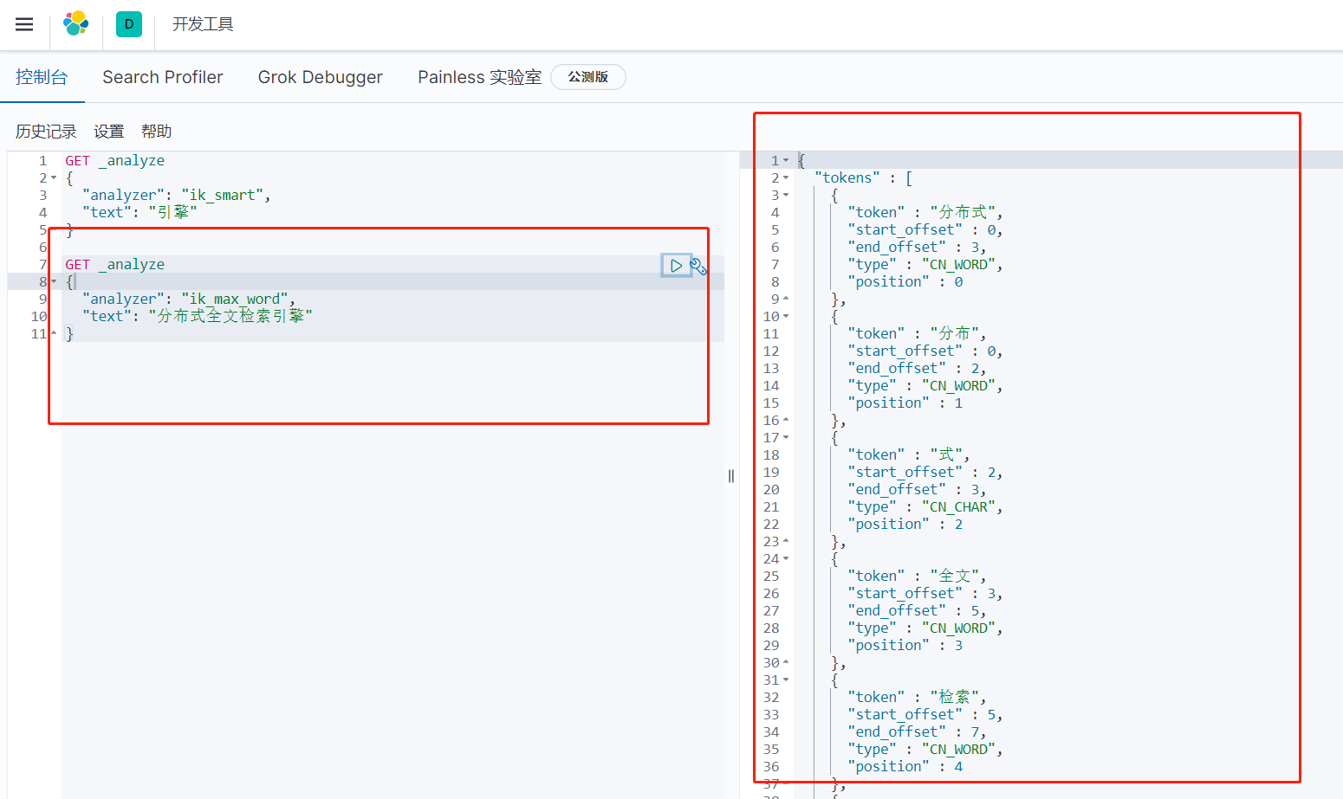Select the Painless 实验室 tab
1343x799 pixels.
tap(479, 77)
